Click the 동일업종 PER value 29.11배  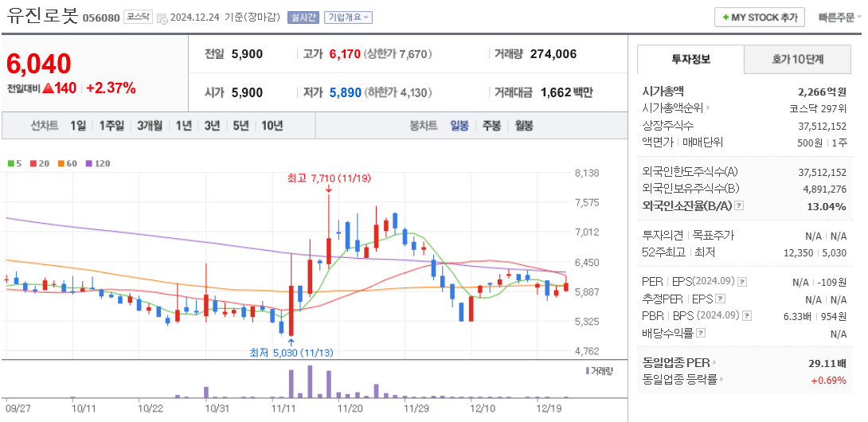[x=827, y=363]
